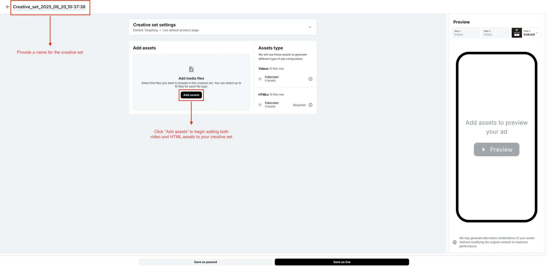Image resolution: width=547 pixels, height=268 pixels.
Task: Click the Videos 10 files max label
Action: tap(271, 69)
